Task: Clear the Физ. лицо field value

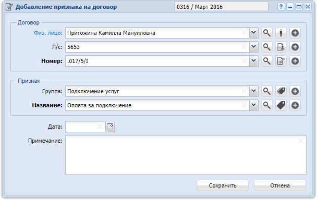Action: (244, 33)
